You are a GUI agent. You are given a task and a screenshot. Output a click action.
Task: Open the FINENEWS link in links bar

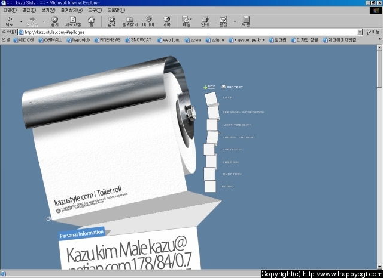click(107, 40)
